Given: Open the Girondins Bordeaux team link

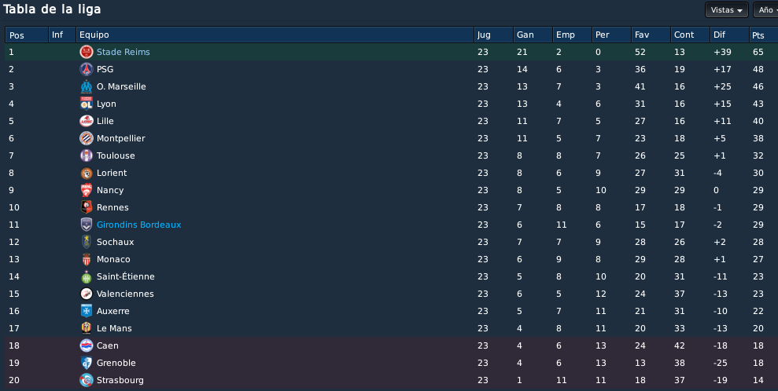Looking at the screenshot, I should 139,225.
